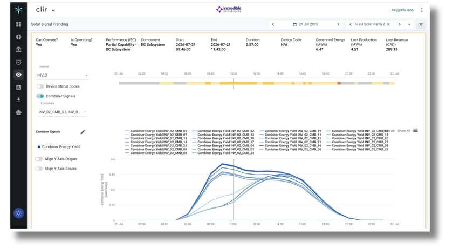
Task: Click Partial Capability - DC Subsystem text
Action: [121, 47]
